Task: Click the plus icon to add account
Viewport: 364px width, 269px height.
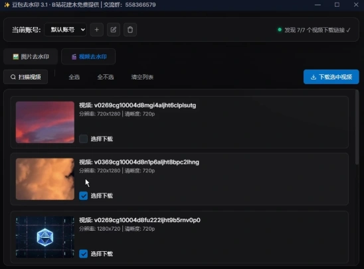Action: pos(97,30)
